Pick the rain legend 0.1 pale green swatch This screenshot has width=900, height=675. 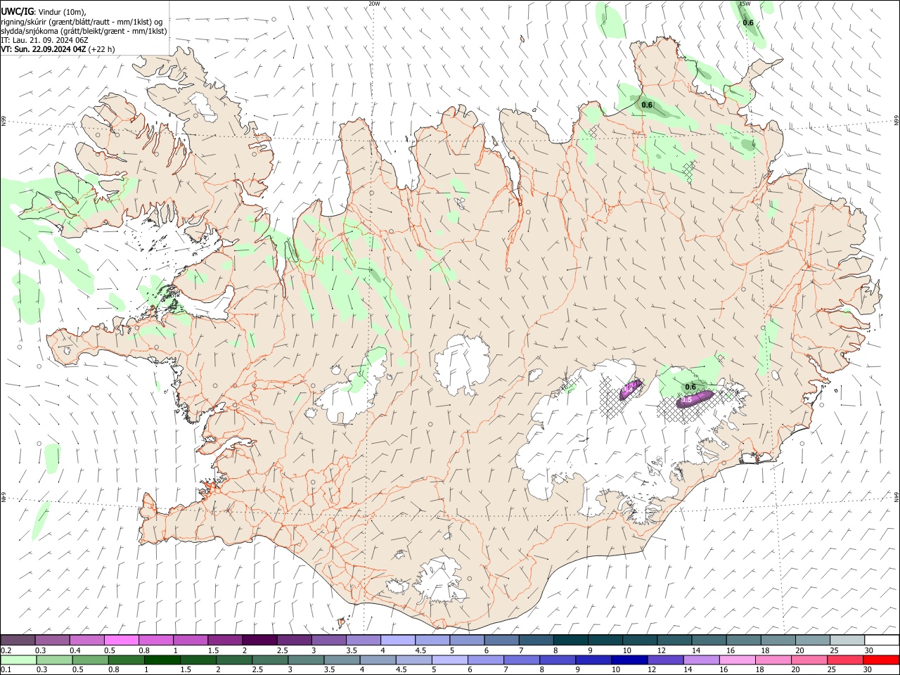(x=18, y=660)
